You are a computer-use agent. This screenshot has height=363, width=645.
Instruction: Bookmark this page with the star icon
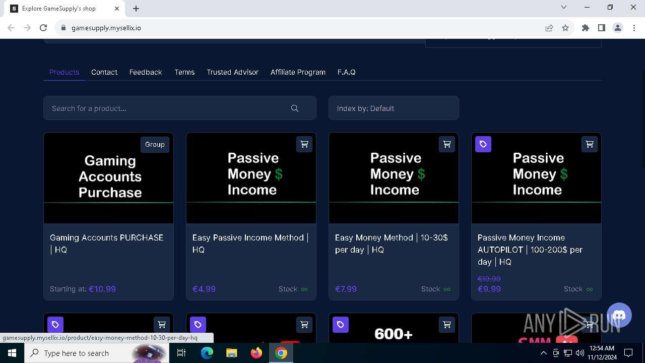tap(565, 28)
